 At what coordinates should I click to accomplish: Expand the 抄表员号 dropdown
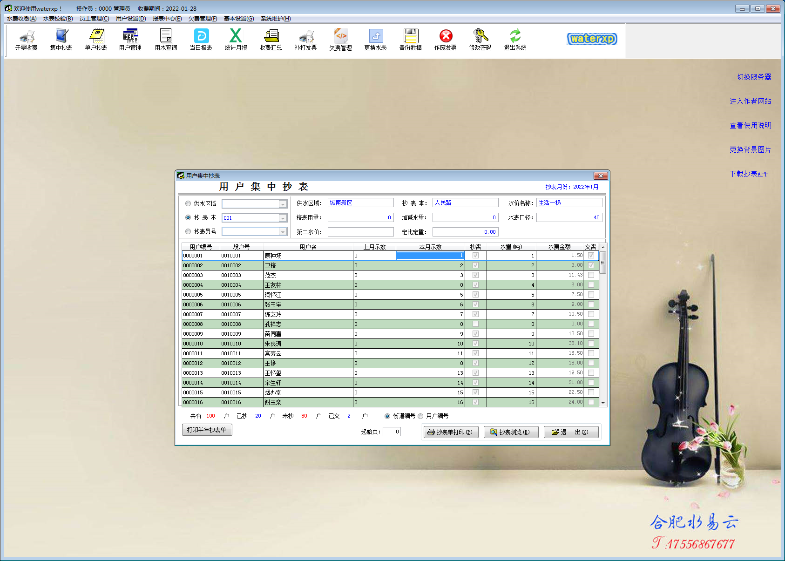[283, 232]
